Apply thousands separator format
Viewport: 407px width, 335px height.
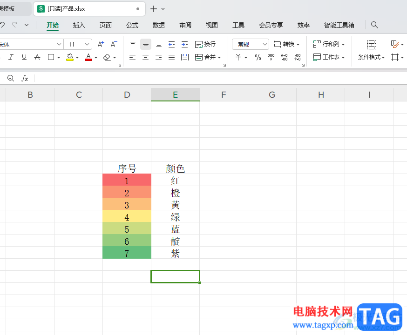point(271,57)
